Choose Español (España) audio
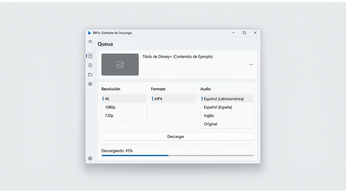This screenshot has height=193, width=346. coord(227,107)
